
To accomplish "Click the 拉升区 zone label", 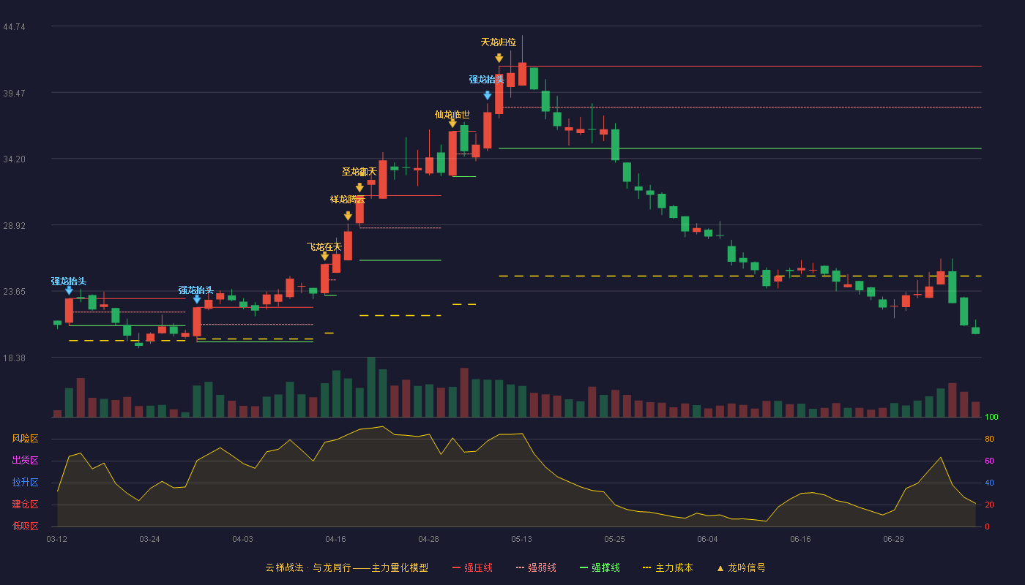I will [x=25, y=483].
